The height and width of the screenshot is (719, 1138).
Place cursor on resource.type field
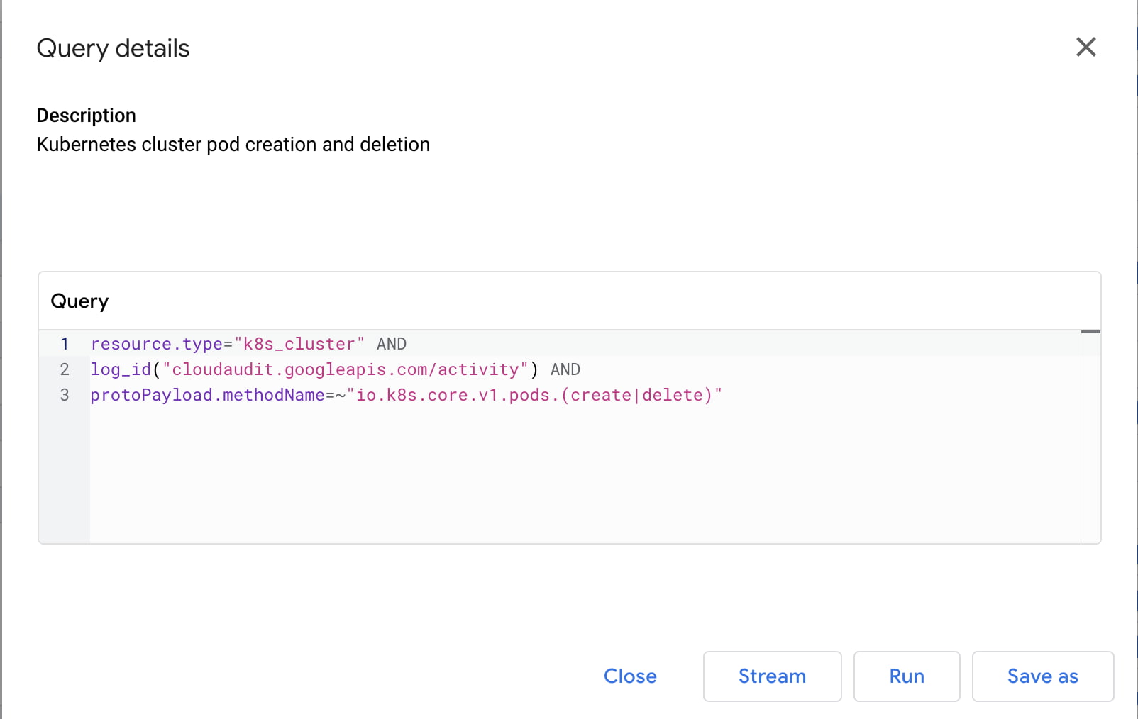click(156, 344)
